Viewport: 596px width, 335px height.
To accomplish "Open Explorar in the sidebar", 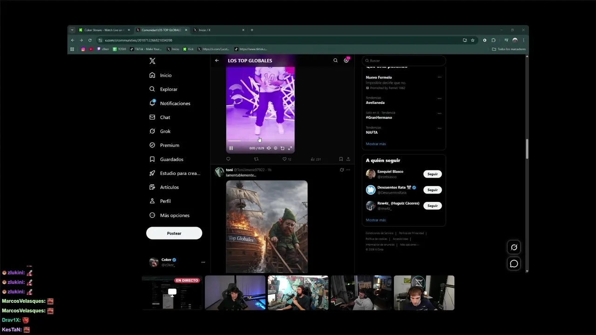I will (x=163, y=89).
